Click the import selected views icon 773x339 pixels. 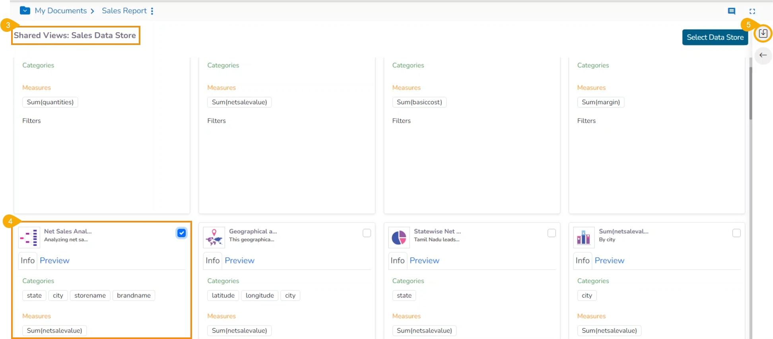tap(763, 33)
